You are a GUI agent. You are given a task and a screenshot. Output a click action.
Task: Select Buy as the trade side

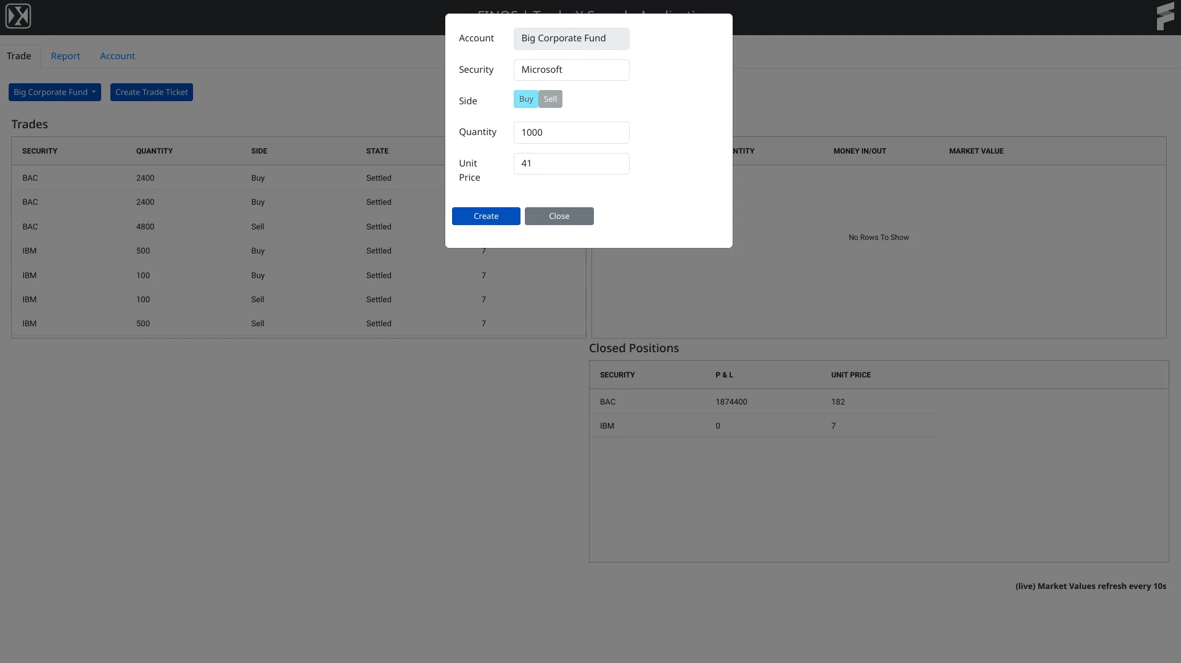coord(525,99)
